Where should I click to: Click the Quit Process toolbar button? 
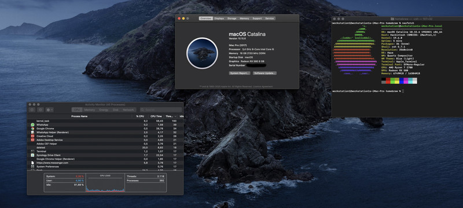click(32, 110)
